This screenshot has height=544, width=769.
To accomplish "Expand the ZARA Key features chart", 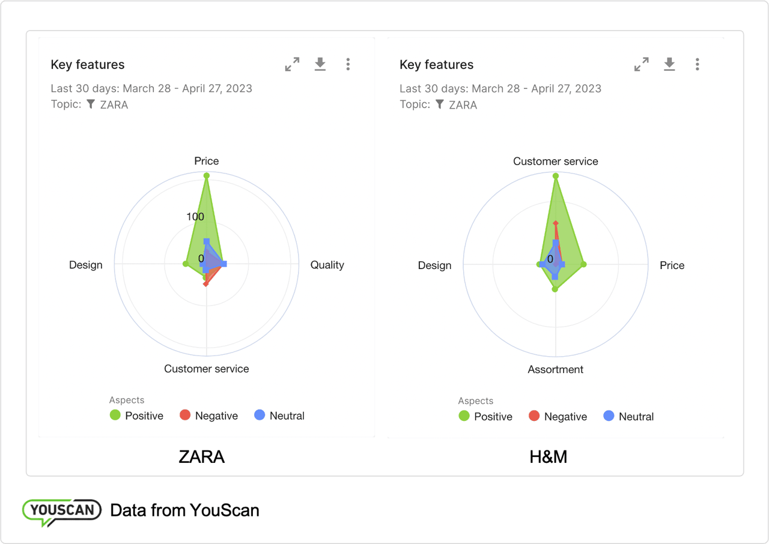I will [292, 64].
